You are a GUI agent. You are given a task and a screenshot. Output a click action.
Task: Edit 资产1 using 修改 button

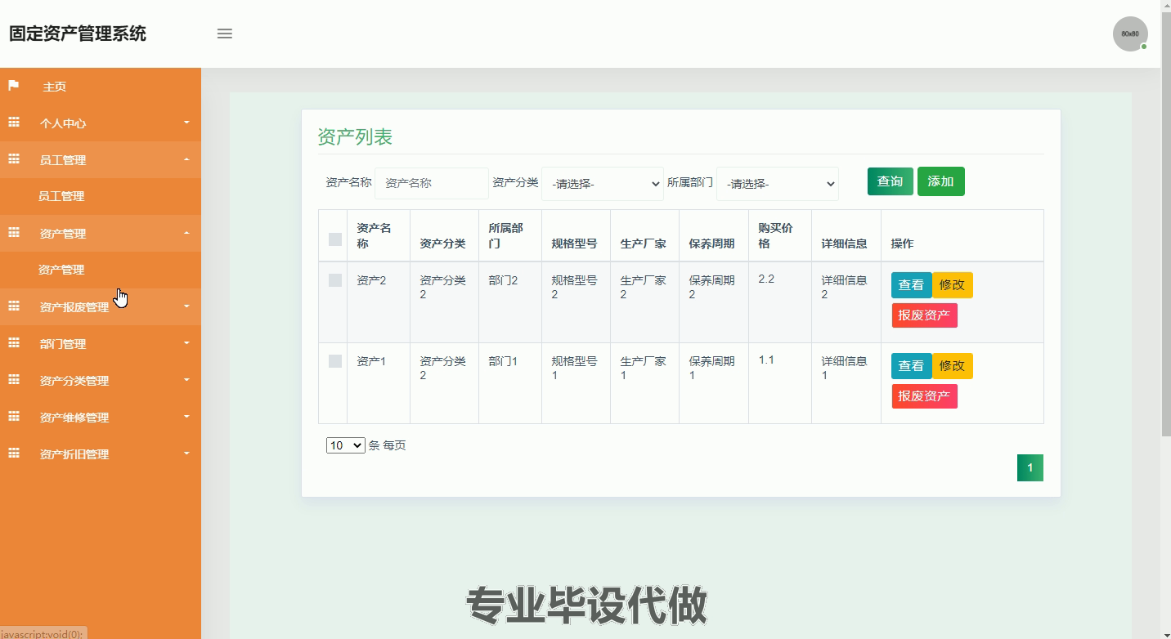pyautogui.click(x=953, y=366)
